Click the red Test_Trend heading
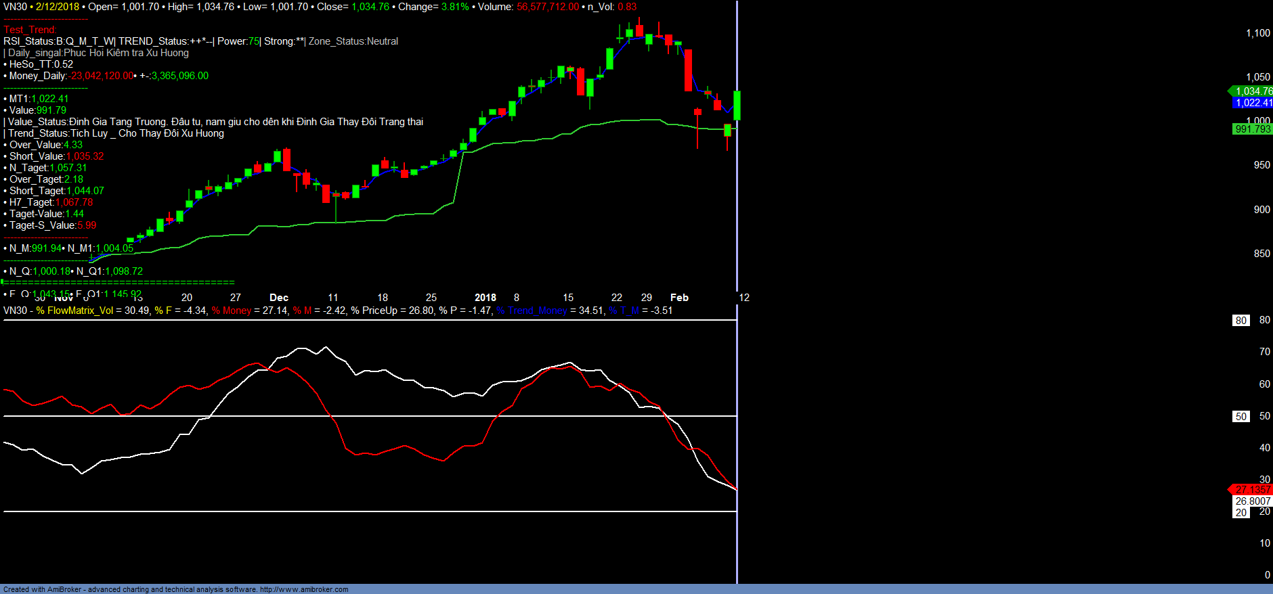 [x=30, y=30]
